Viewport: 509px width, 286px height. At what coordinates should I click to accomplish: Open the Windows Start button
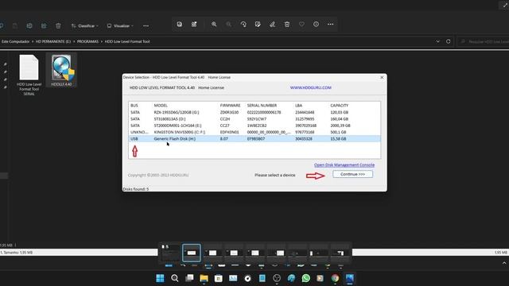160,278
